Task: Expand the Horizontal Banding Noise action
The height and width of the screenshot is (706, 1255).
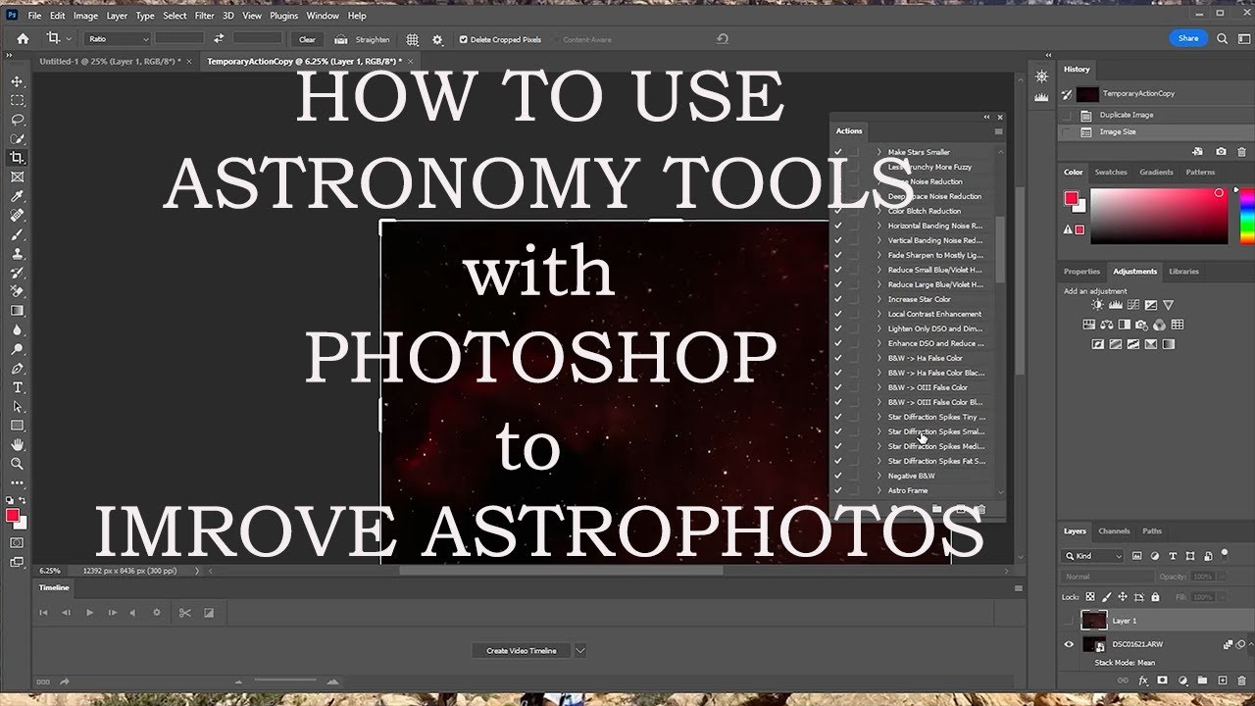Action: click(x=879, y=226)
